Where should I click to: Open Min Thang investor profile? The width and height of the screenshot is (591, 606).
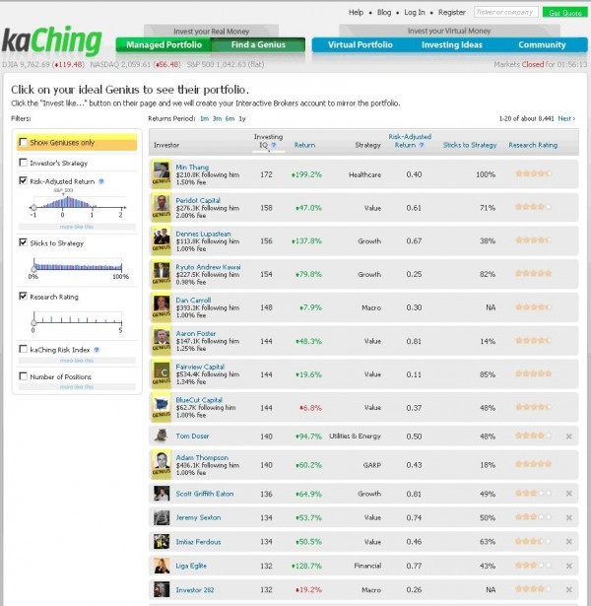(x=192, y=167)
